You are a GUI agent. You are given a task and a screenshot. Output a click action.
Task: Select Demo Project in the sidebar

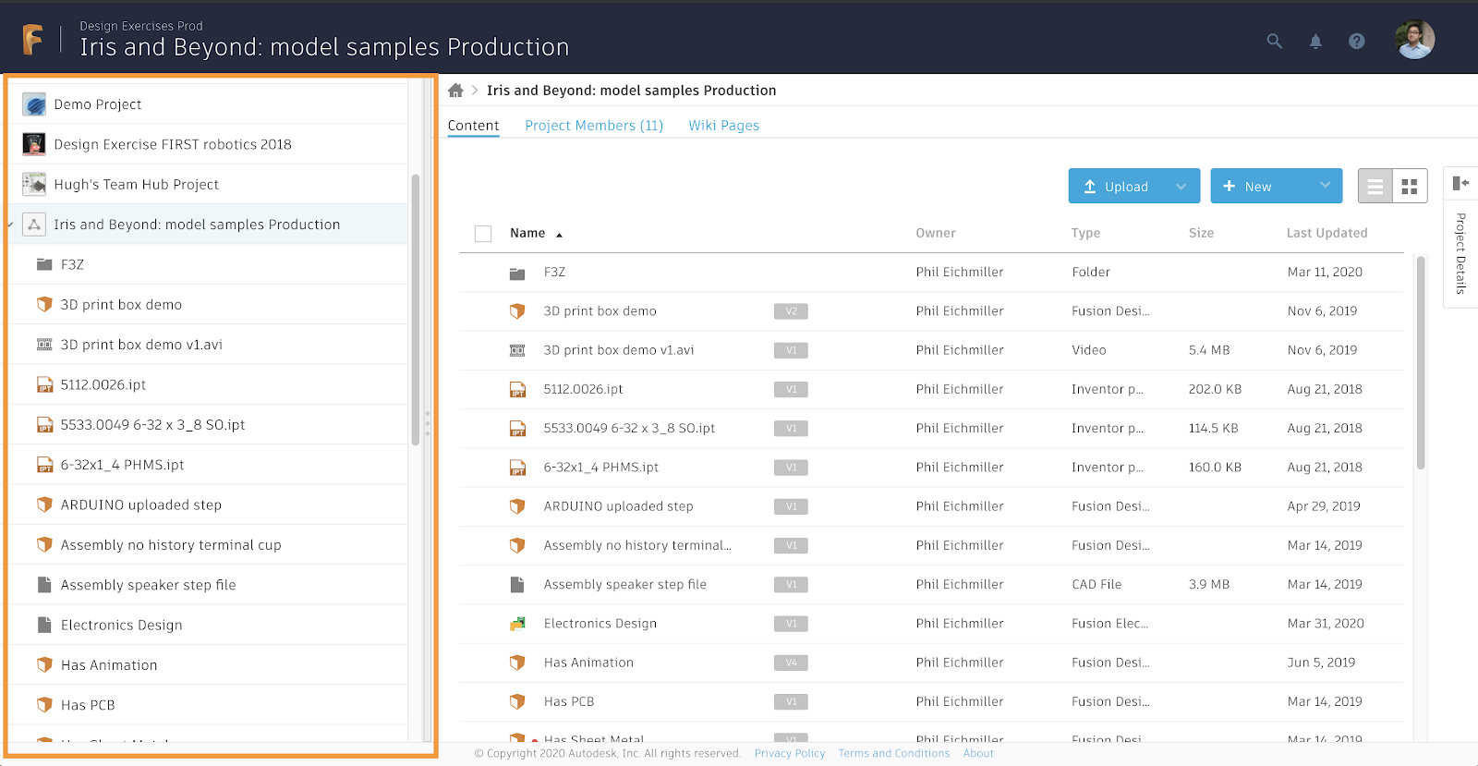point(98,104)
